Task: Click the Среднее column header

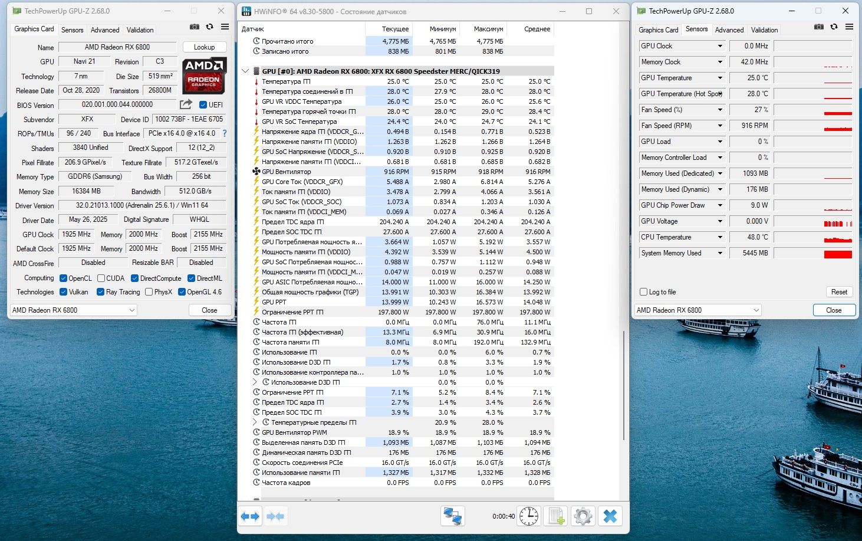Action: click(x=531, y=29)
